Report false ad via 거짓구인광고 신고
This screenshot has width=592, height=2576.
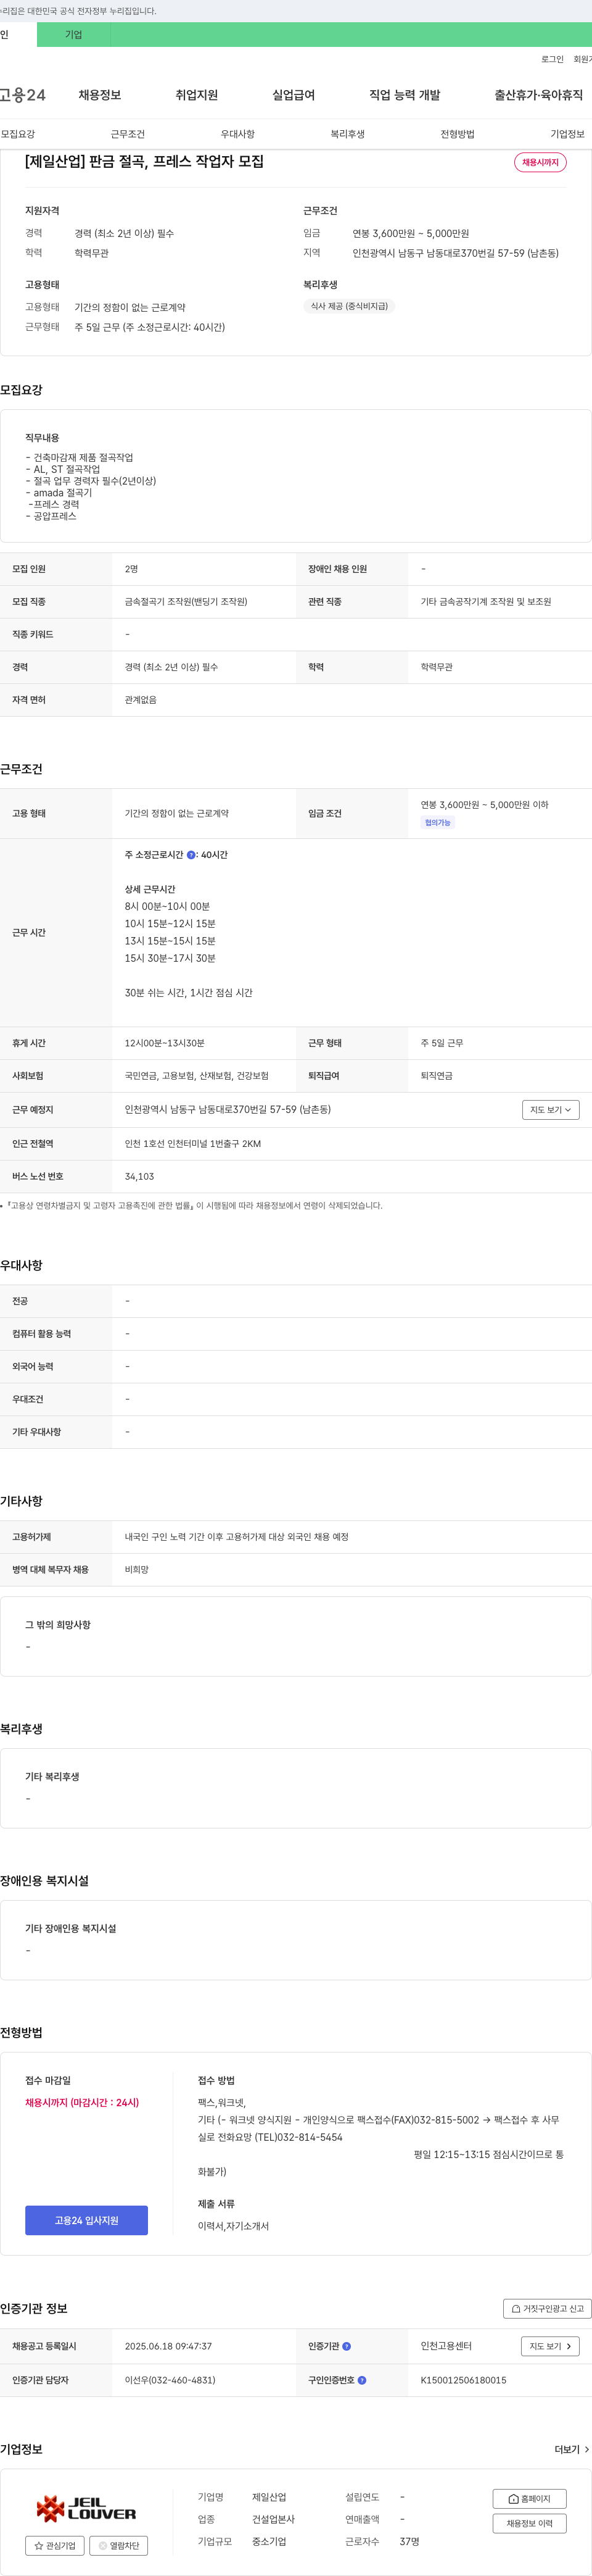click(547, 2309)
